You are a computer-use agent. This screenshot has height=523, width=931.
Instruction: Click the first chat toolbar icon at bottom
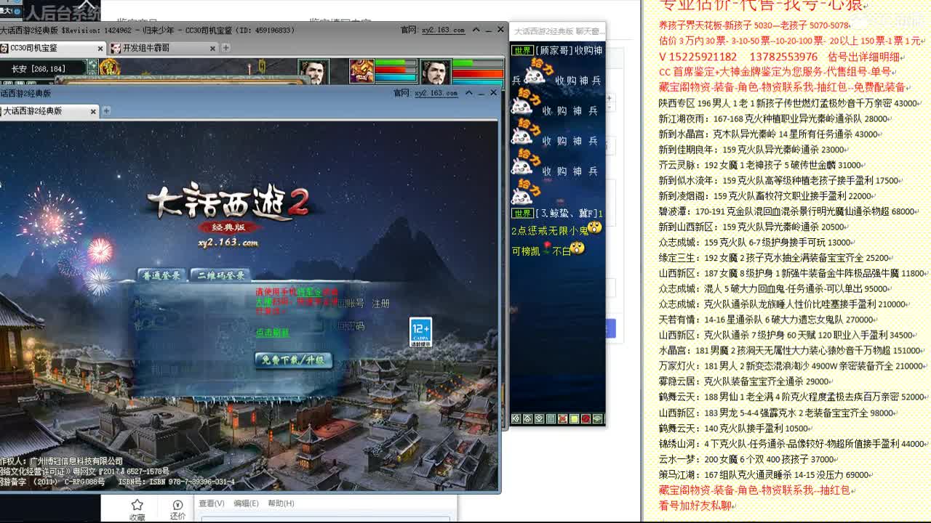click(516, 419)
